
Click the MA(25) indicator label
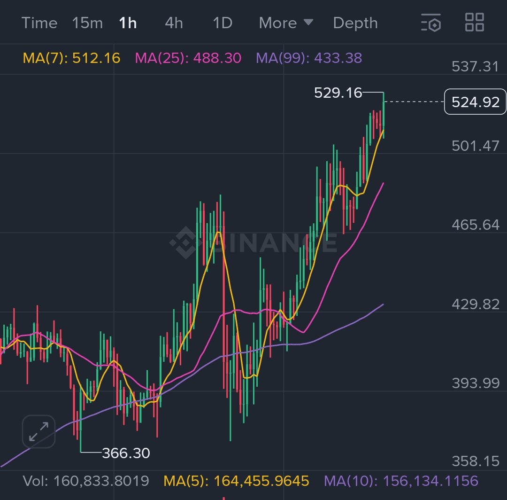point(188,58)
